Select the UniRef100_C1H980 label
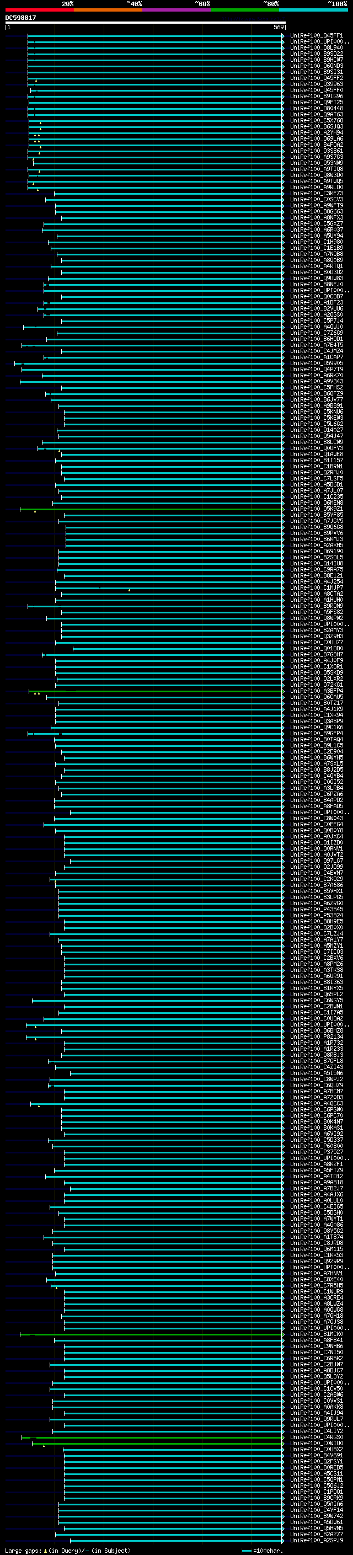This screenshot has width=353, height=1555. [316, 242]
